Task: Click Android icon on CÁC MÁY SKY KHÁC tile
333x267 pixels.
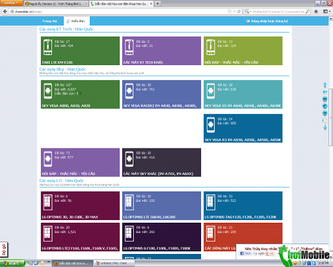Action: [x=129, y=159]
